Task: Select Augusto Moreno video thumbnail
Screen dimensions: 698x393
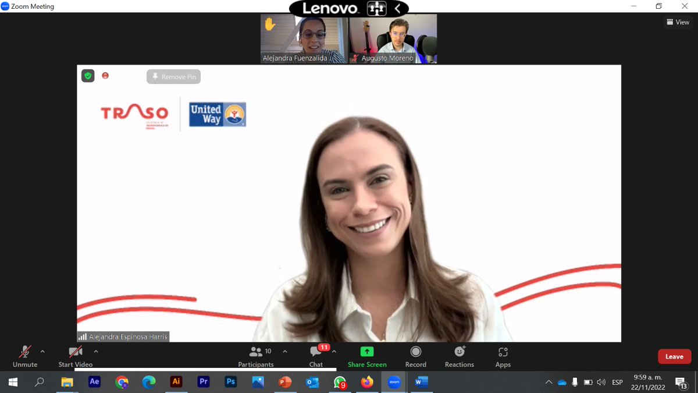Action: 393,39
